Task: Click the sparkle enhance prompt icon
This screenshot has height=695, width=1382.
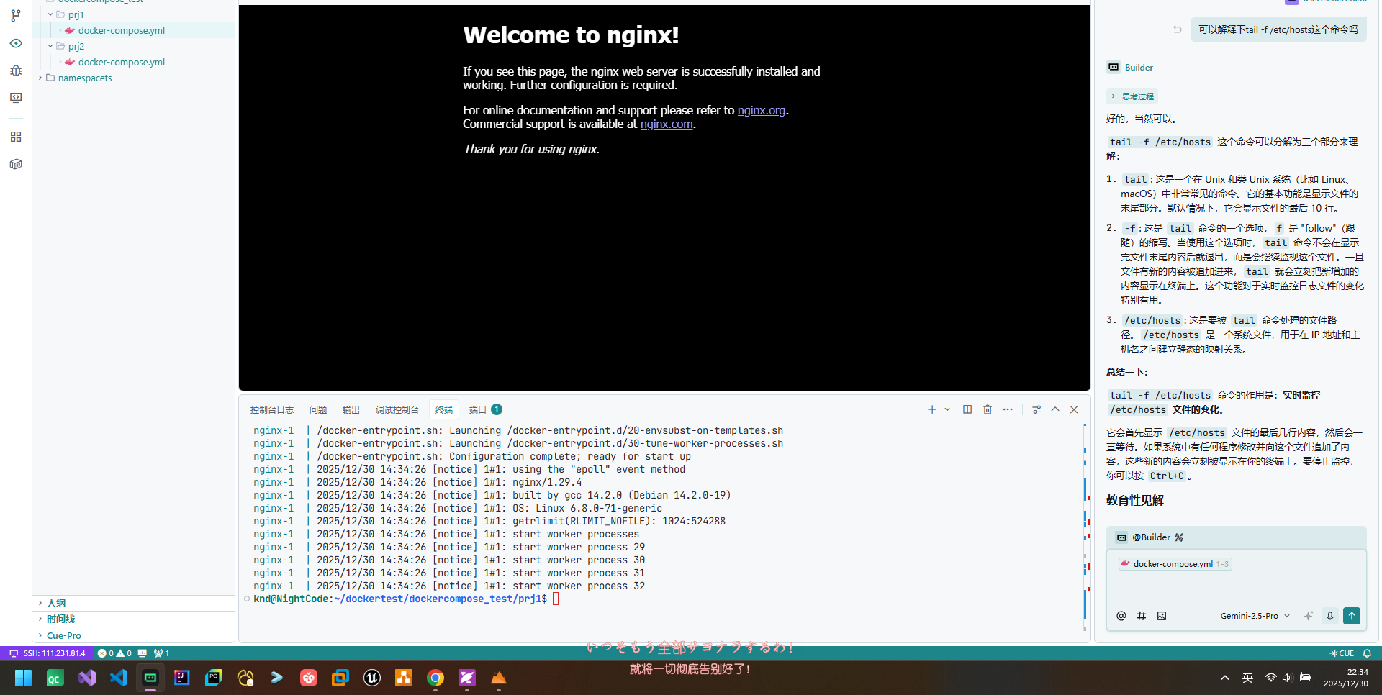Action: point(1309,616)
